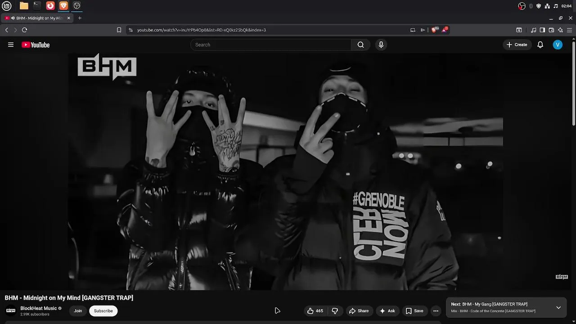
Task: Go back to the previous page
Action: point(6,30)
